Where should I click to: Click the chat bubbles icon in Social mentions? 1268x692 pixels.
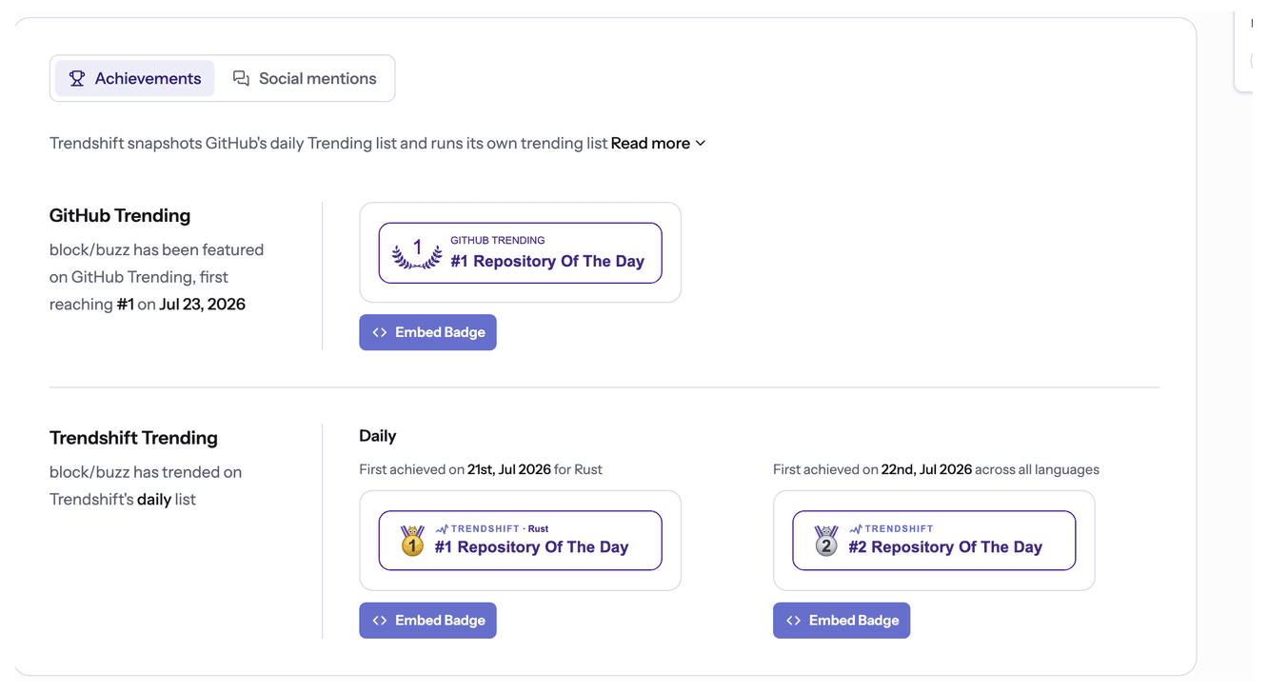(x=241, y=78)
